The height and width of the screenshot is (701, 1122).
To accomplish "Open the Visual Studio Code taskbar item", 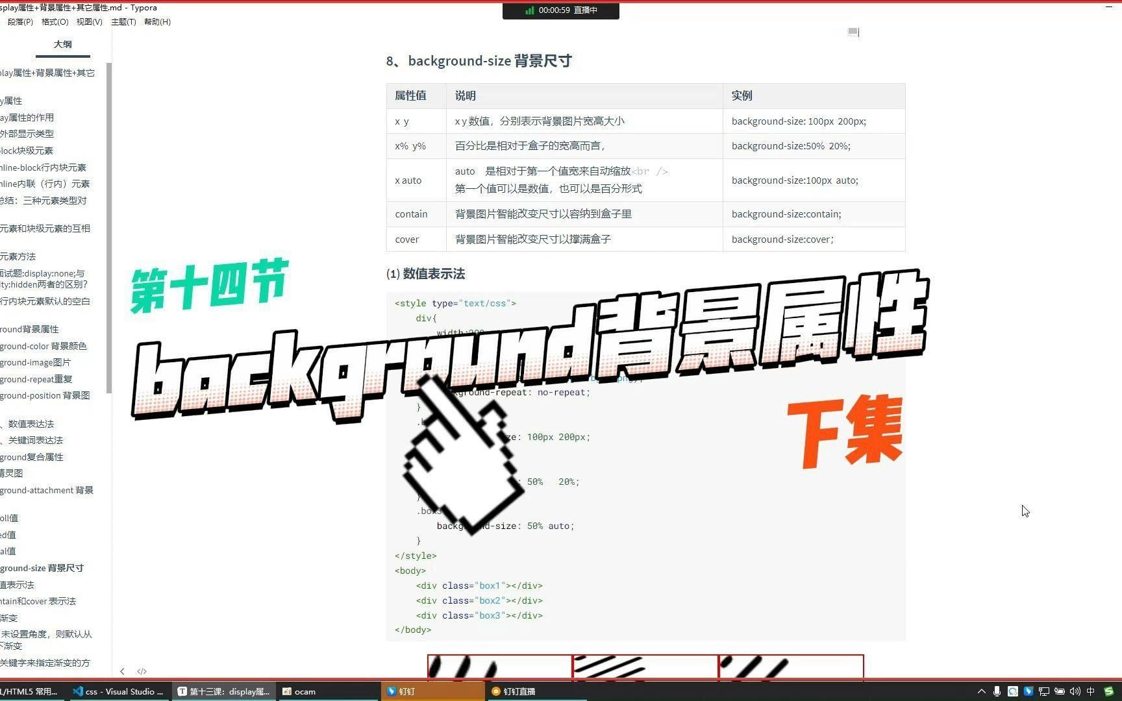I will pos(119,691).
